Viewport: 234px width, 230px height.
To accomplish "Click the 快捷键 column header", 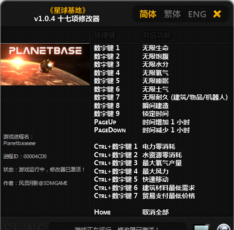I will point(105,35).
